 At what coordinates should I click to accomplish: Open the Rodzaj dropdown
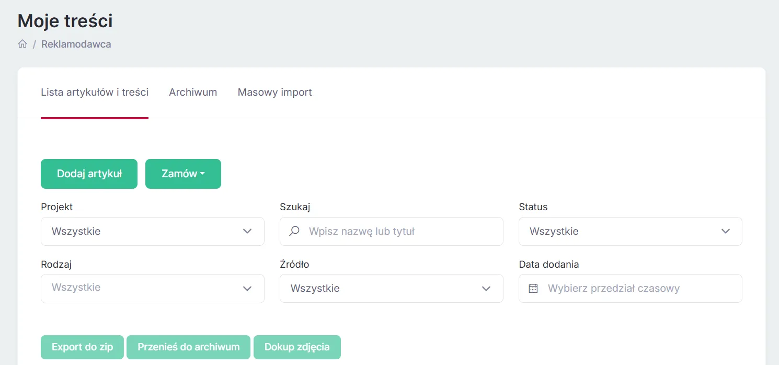pos(153,288)
